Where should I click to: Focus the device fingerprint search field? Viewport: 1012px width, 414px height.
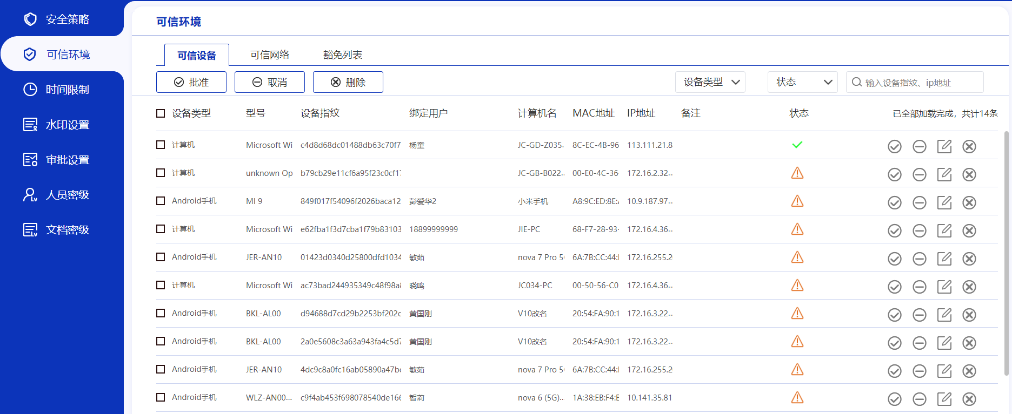(915, 82)
